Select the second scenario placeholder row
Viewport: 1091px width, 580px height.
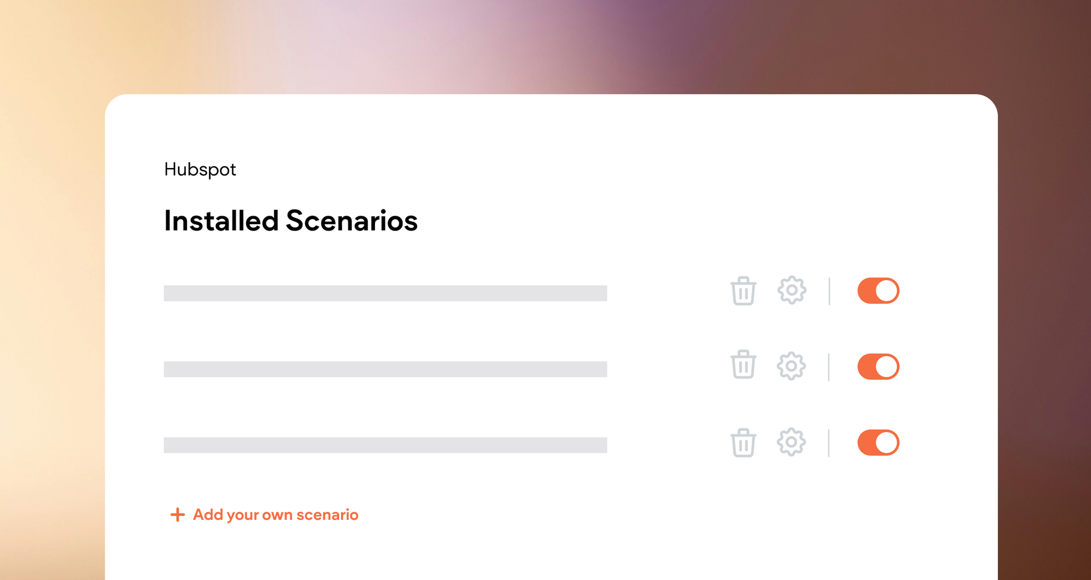pyautogui.click(x=385, y=369)
